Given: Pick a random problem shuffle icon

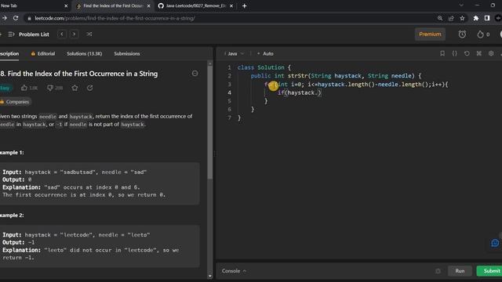Looking at the screenshot, I should click(x=89, y=34).
